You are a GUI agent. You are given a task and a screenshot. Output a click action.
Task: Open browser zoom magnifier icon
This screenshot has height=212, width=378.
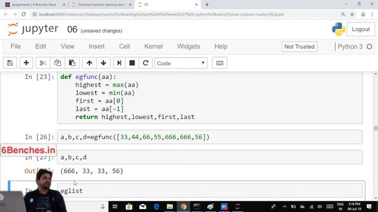click(x=343, y=14)
